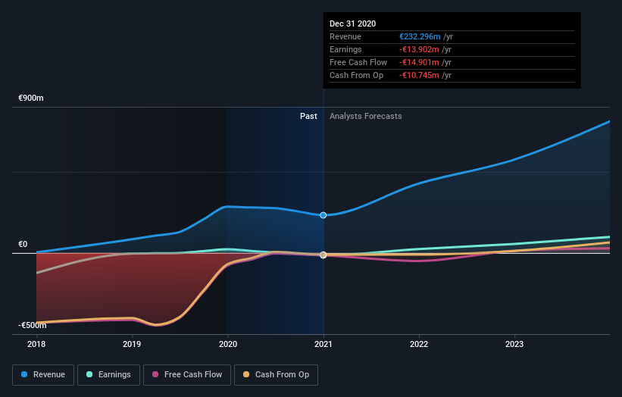Image resolution: width=622 pixels, height=397 pixels.
Task: Click the Cash From Op row label in tooltip
Action: pyautogui.click(x=356, y=75)
